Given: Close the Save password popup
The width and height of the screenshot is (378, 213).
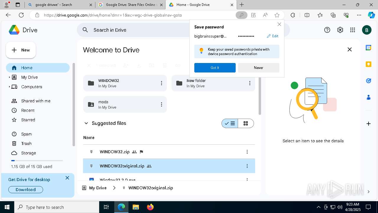Looking at the screenshot, I should (279, 24).
